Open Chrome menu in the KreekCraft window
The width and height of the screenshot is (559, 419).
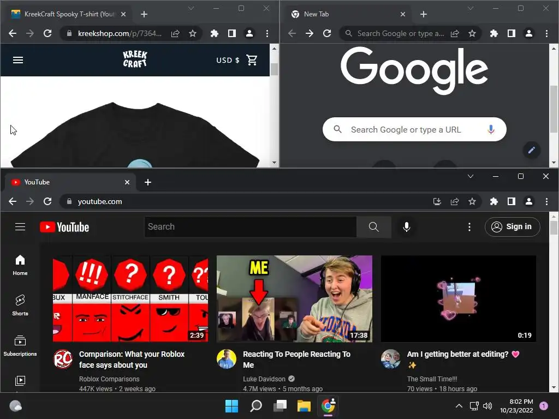[267, 33]
